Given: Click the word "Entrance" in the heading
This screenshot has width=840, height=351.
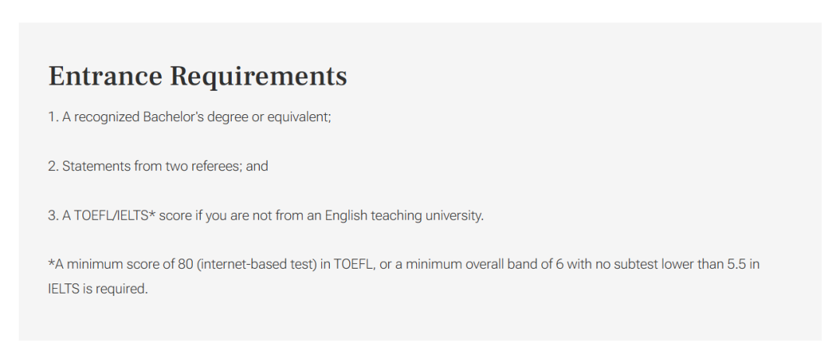Looking at the screenshot, I should (x=105, y=76).
